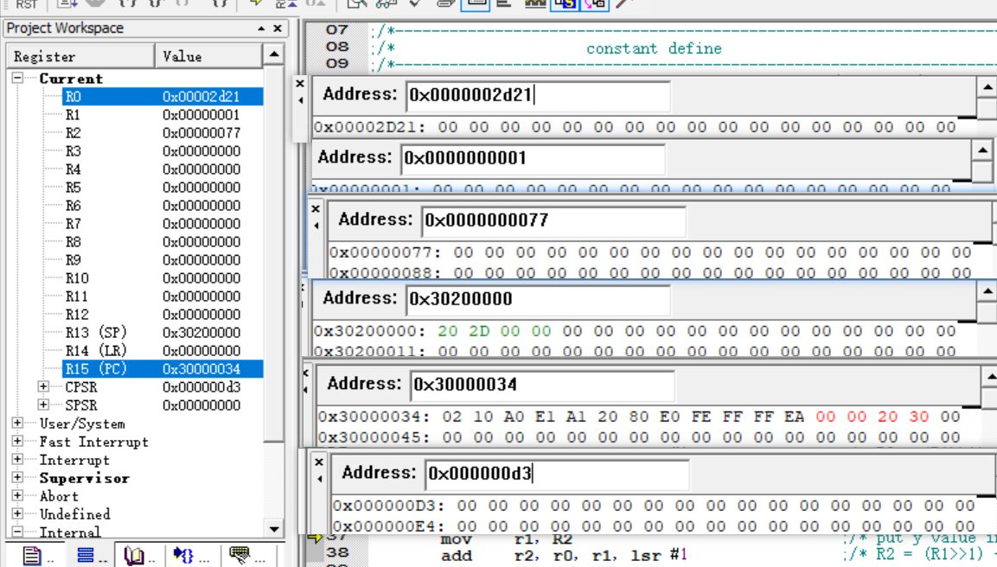Expand the Abort register group
Screen dimensions: 997x567
click(18, 495)
